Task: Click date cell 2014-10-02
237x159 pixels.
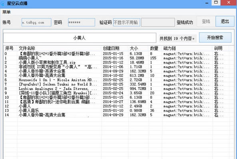Action: click(113, 76)
